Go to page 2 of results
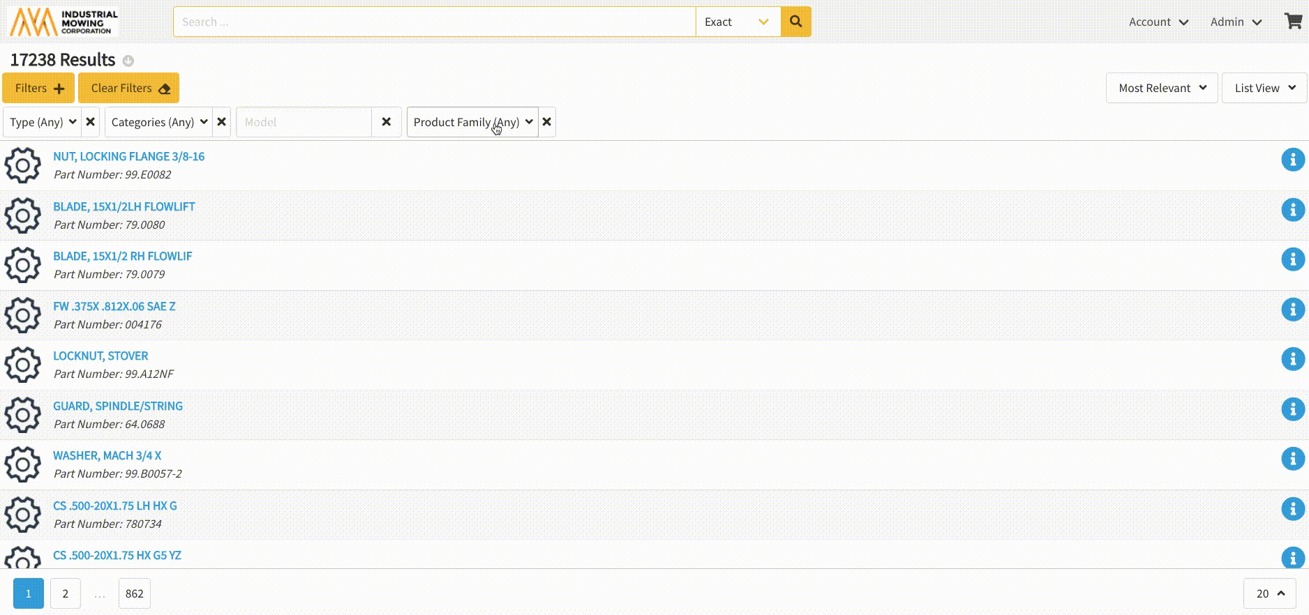The height and width of the screenshot is (615, 1309). tap(66, 593)
